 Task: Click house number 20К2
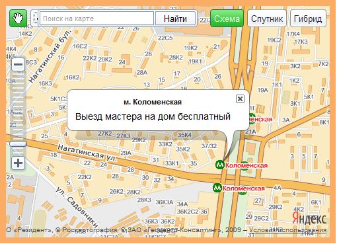(105, 59)
